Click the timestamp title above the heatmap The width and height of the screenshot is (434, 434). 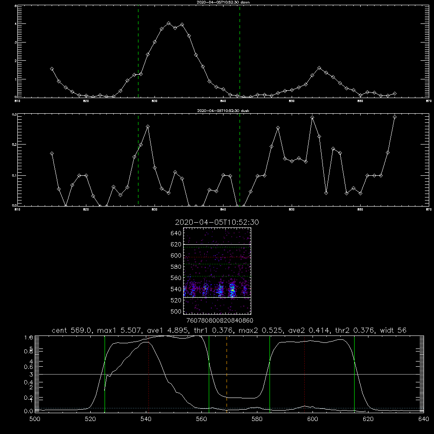(x=217, y=222)
